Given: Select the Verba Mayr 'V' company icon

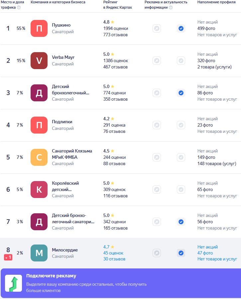Looking at the screenshot, I should click(39, 61).
